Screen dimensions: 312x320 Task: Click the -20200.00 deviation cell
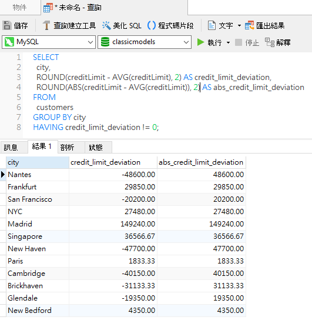113,199
